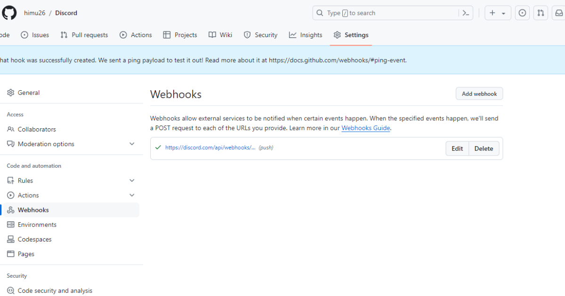Select the Settings tab
Screen dimensions: 565x296
[x=351, y=35]
